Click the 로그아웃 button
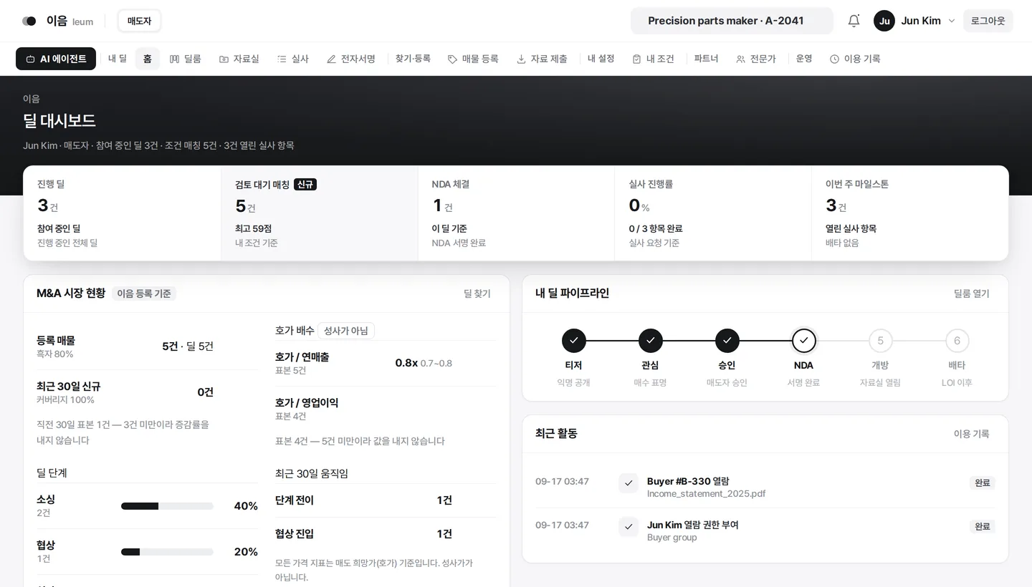 click(x=988, y=21)
